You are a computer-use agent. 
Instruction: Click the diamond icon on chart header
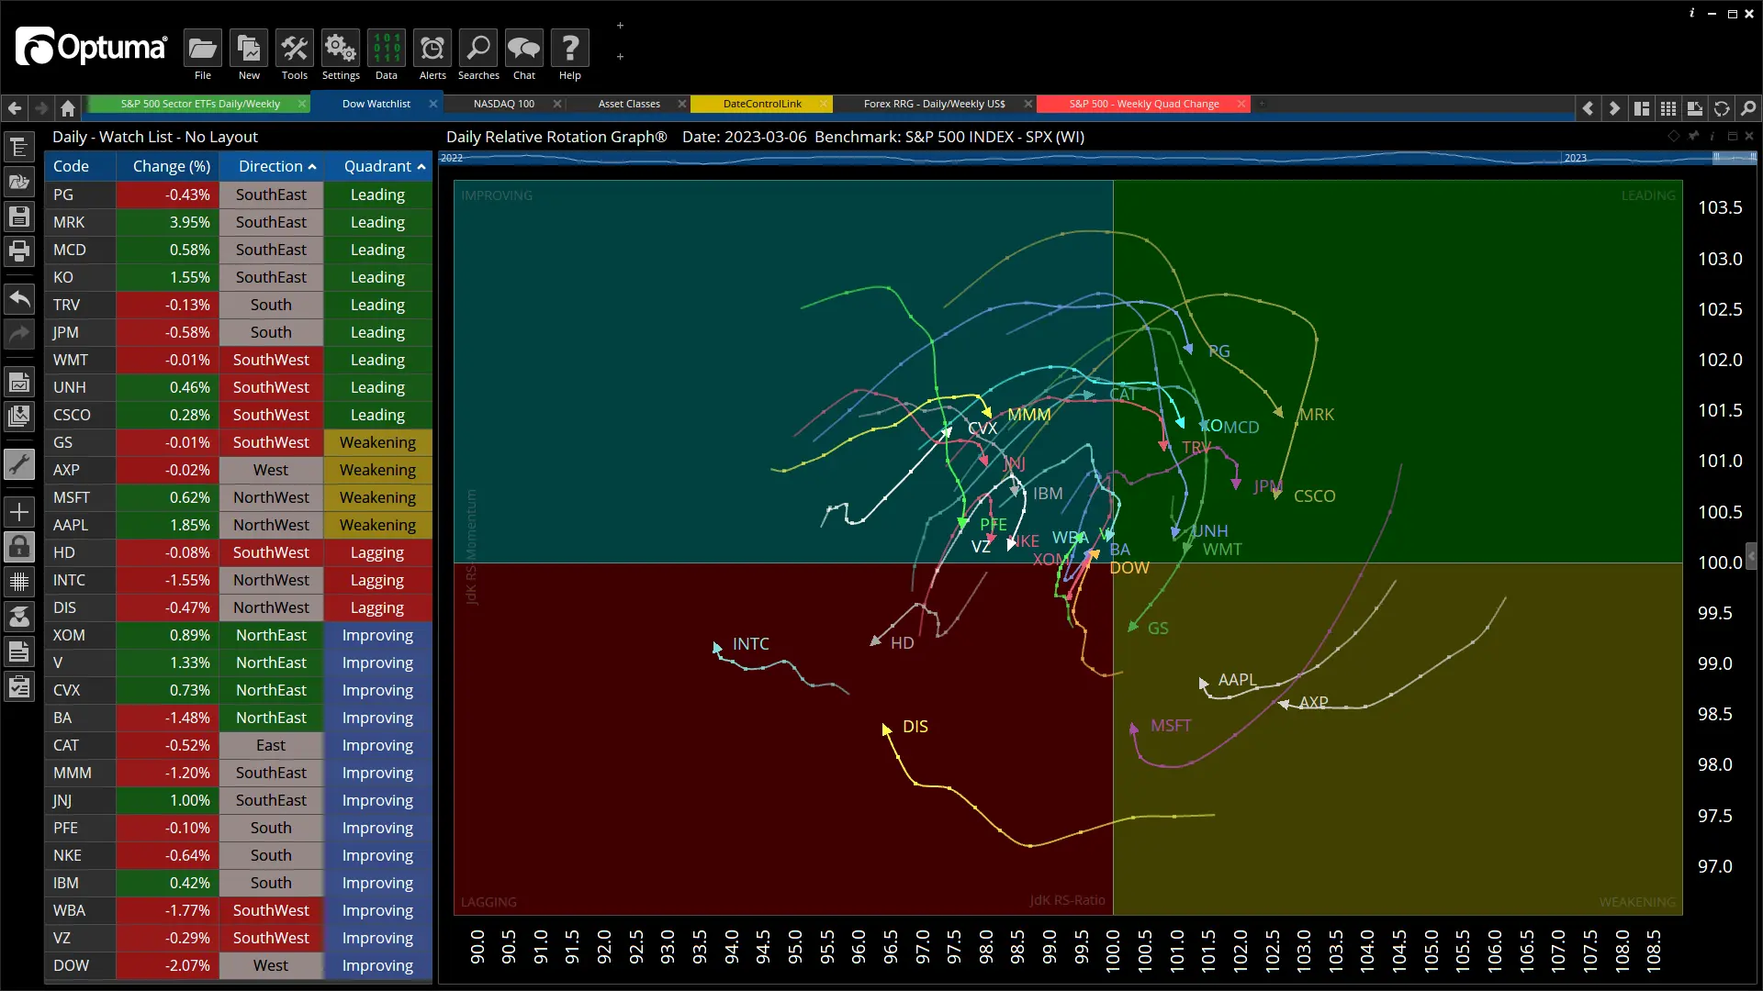(1673, 136)
